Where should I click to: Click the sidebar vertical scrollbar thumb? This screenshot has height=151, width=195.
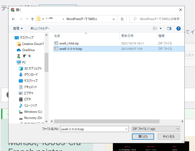pos(46,62)
